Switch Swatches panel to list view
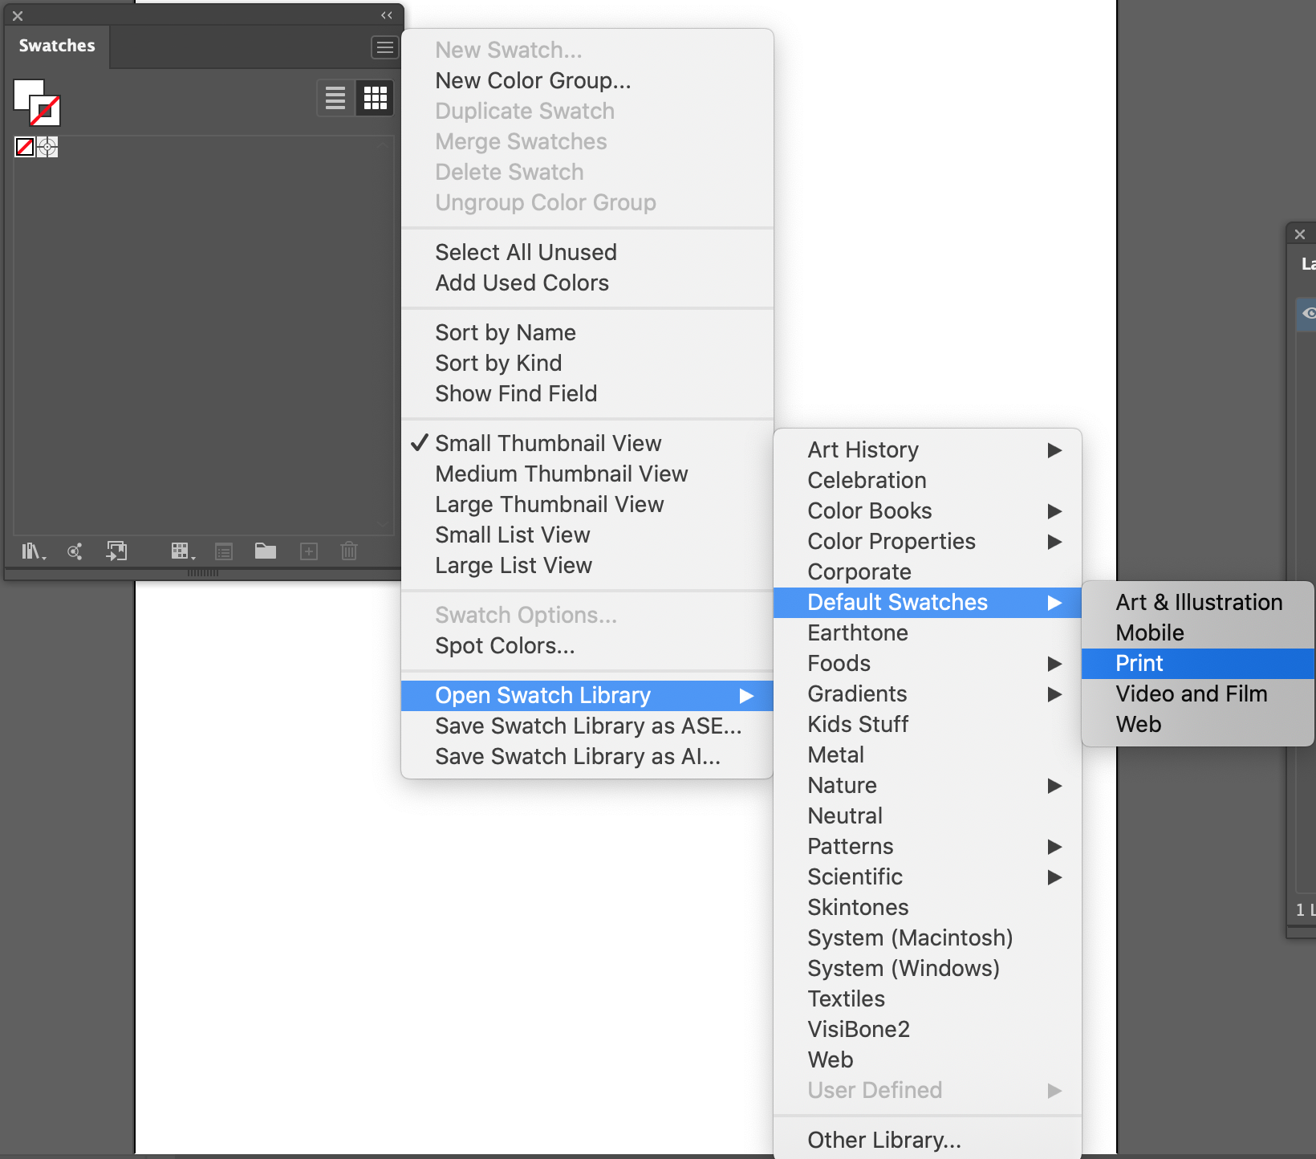Screen dimensions: 1316x1159 [x=335, y=98]
